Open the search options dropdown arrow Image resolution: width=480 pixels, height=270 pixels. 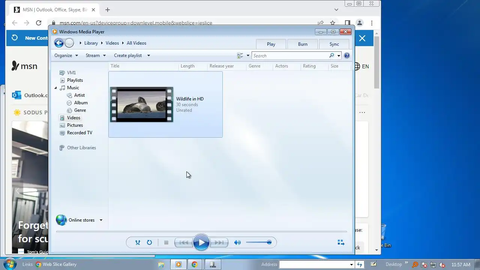pyautogui.click(x=339, y=56)
